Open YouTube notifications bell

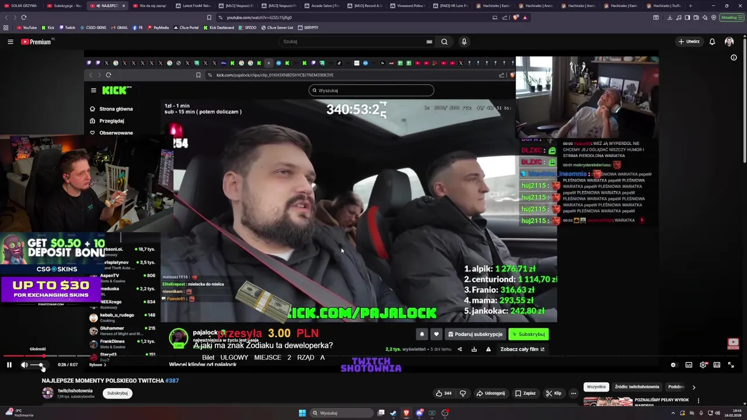[712, 41]
